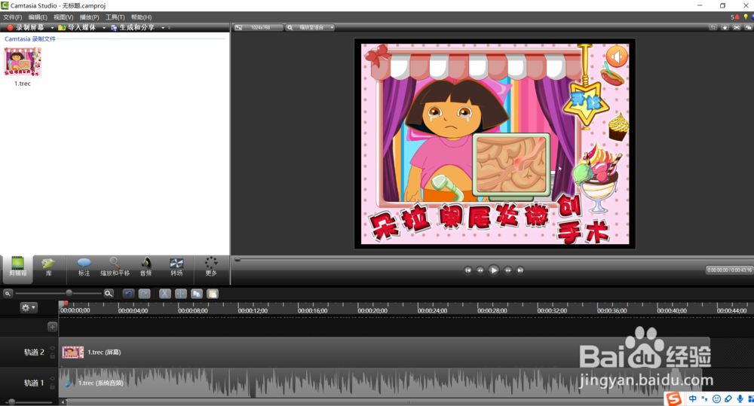The image size is (754, 406).
Task: Click the Sogou input S icon in tray
Action: coord(674,398)
